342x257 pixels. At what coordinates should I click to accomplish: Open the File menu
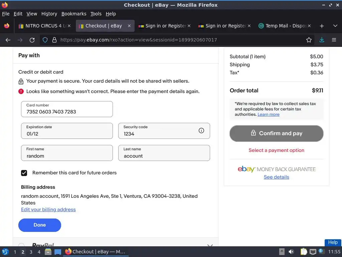tap(6, 14)
